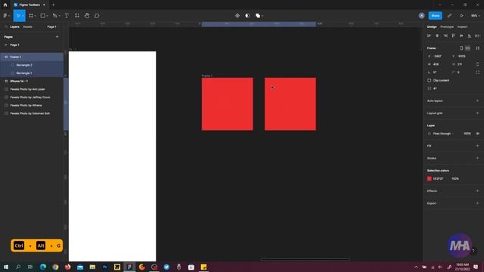The image size is (484, 272).
Task: Open Google Chrome from taskbar
Action: [55, 267]
